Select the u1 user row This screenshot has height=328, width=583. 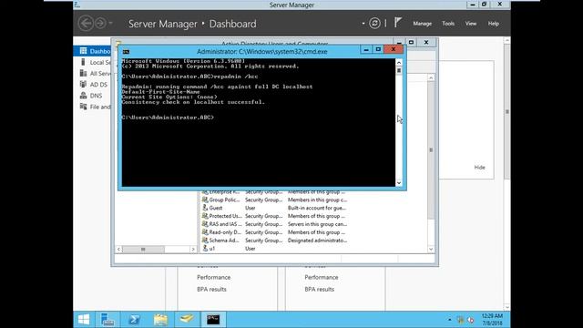point(274,249)
